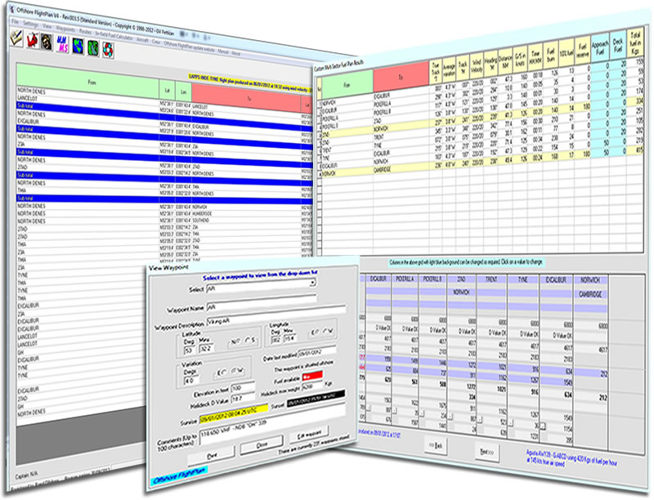Viewport: 654px width, 500px height.
Task: Open the Crew menu
Action: [156, 42]
